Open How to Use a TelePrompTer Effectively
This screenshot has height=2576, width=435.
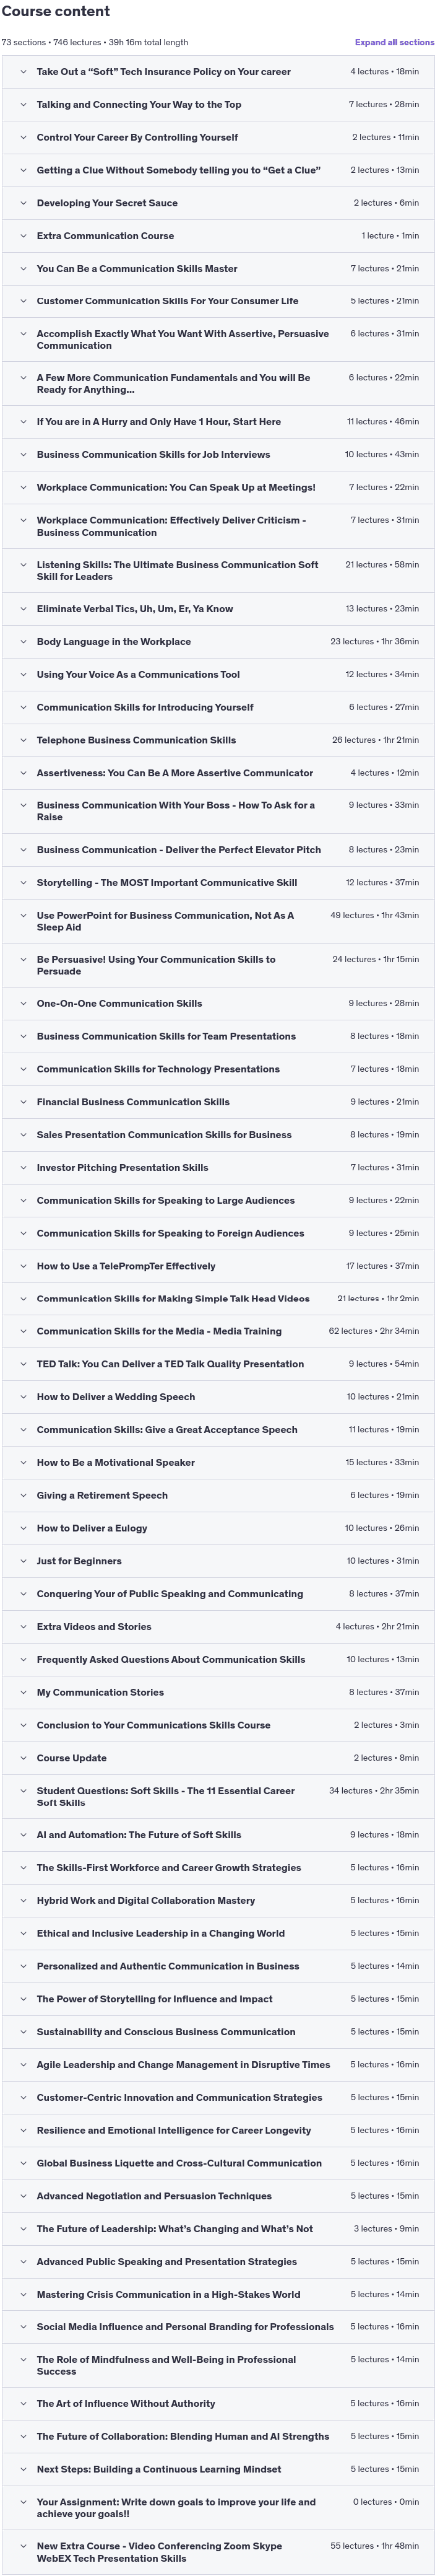(218, 1266)
